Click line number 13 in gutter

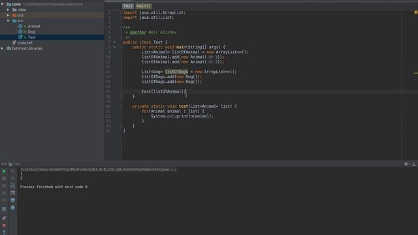click(x=108, y=72)
